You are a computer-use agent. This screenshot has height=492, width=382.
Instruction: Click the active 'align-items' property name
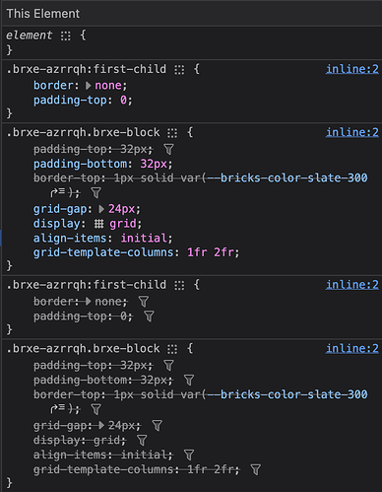70,239
